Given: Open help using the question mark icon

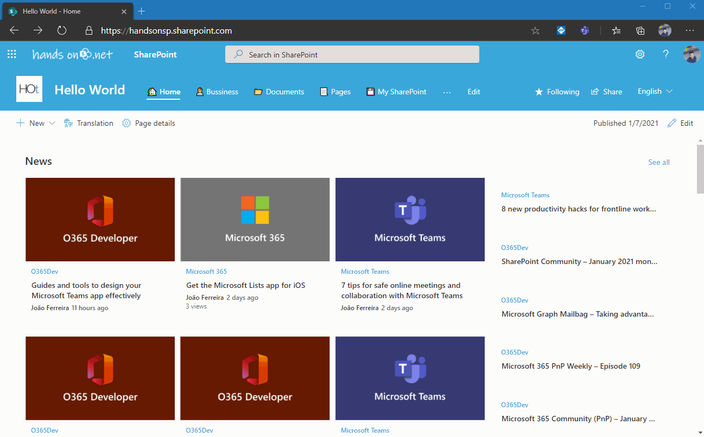Looking at the screenshot, I should coord(665,54).
